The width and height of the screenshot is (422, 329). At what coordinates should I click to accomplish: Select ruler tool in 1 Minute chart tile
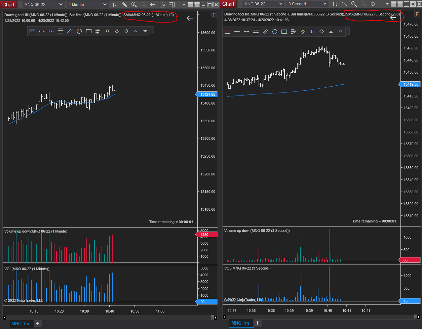pyautogui.click(x=32, y=31)
